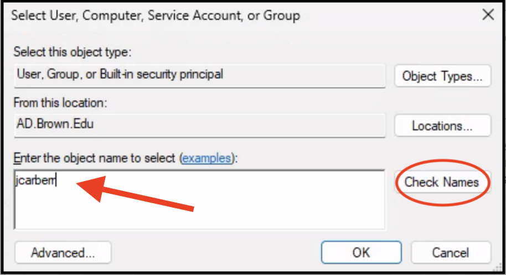Open the Object Types... dialog
Screen dimensions: 506x275
click(442, 76)
